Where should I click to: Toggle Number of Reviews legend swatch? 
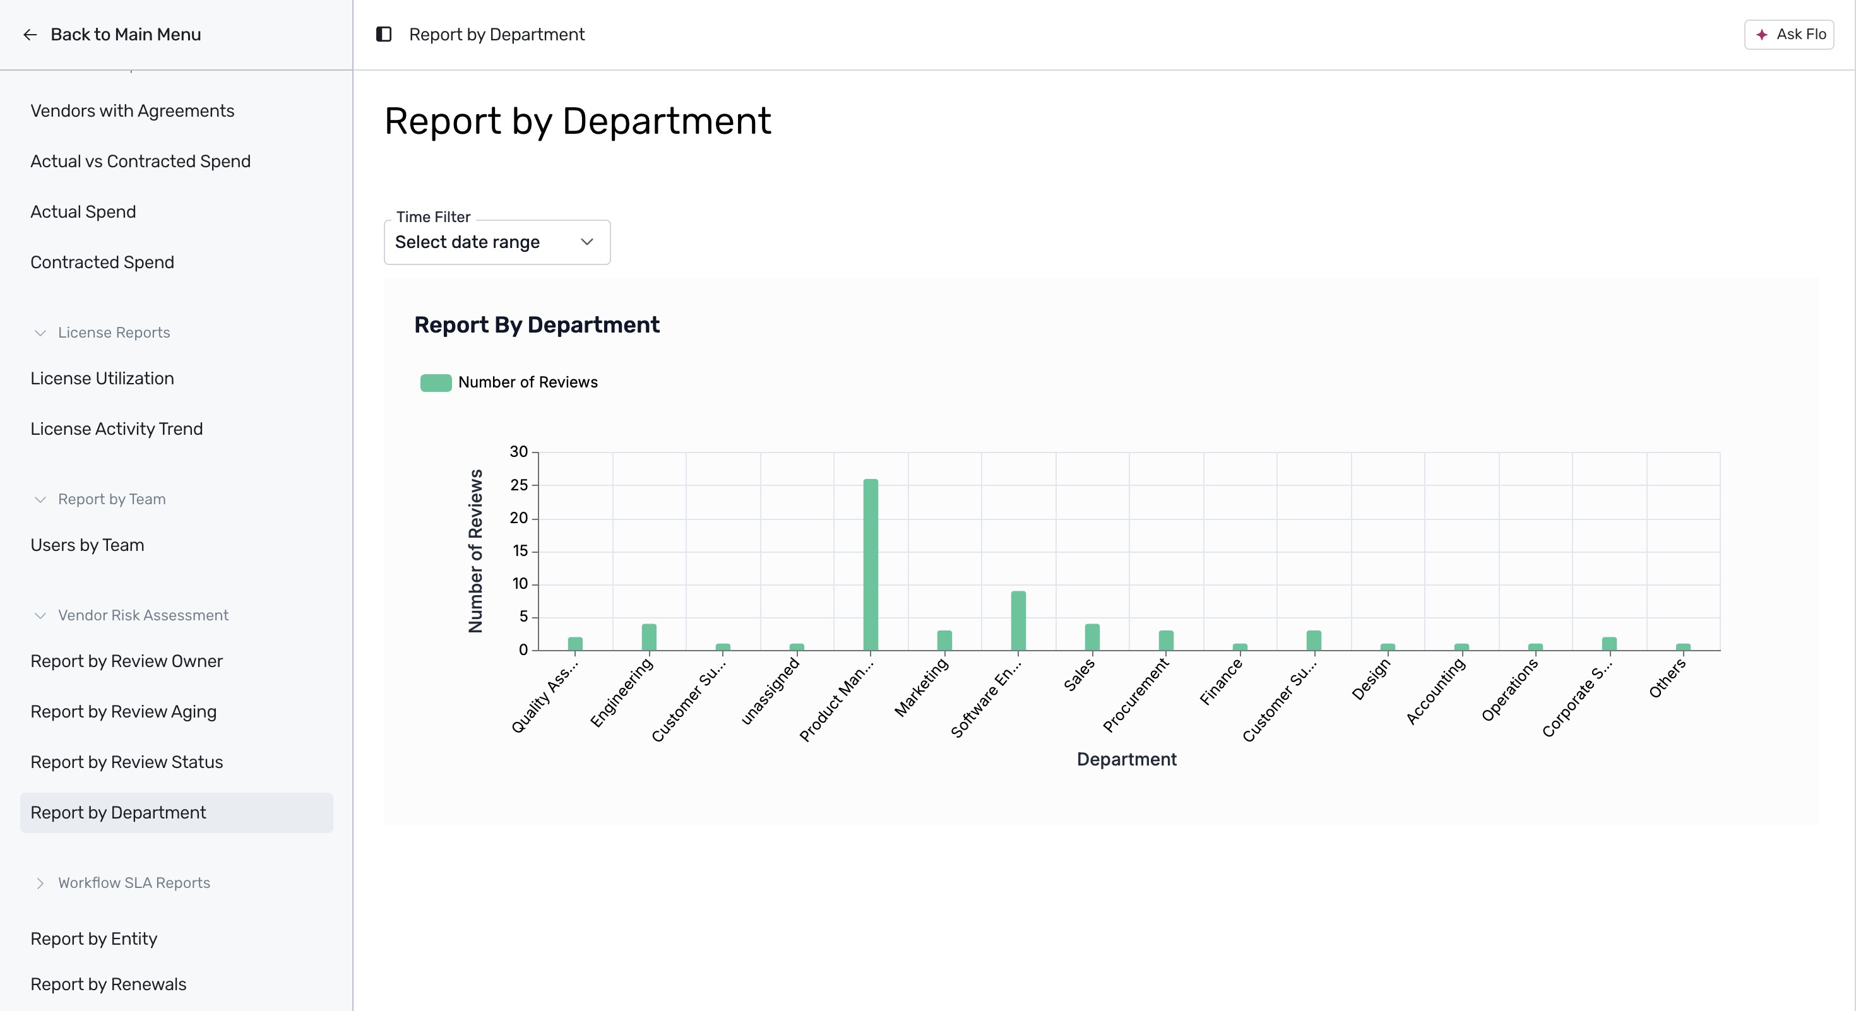click(x=436, y=382)
